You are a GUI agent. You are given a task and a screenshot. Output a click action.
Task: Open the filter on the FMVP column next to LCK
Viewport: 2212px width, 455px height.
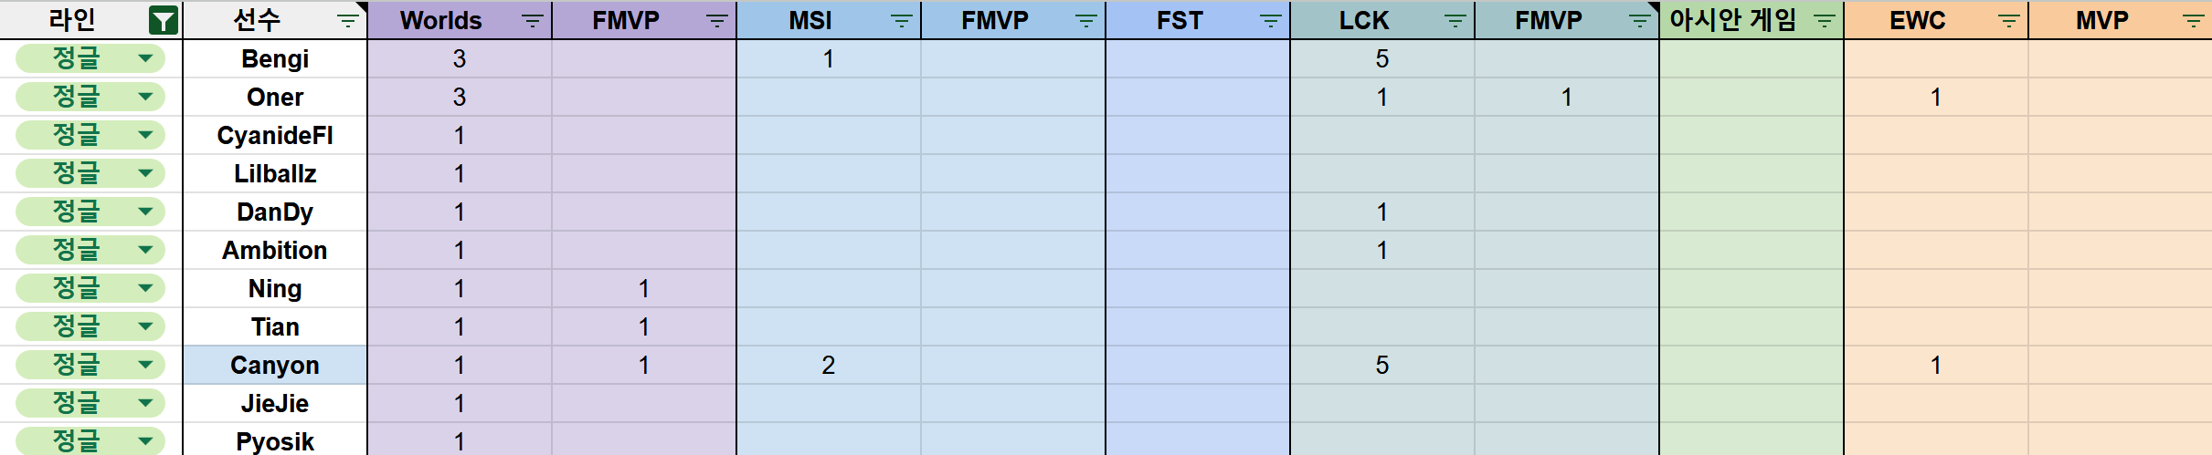[1639, 20]
